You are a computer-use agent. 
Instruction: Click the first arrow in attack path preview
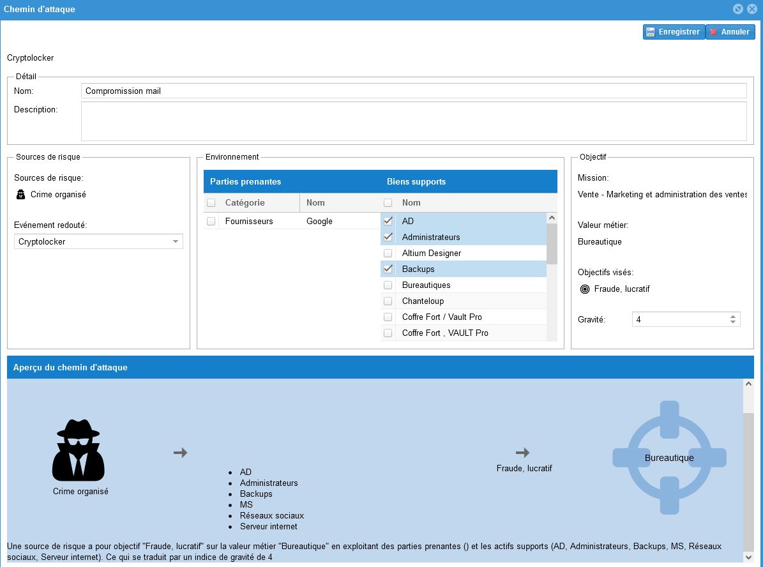click(181, 453)
